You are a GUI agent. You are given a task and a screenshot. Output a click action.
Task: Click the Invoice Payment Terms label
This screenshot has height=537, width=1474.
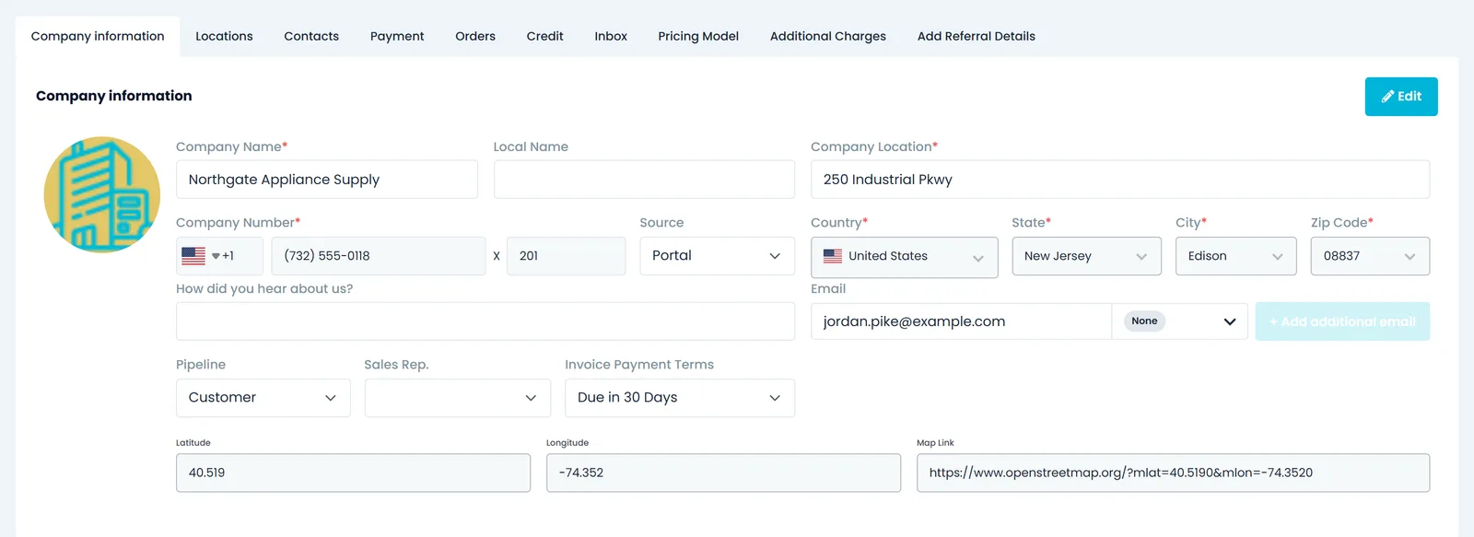click(639, 365)
